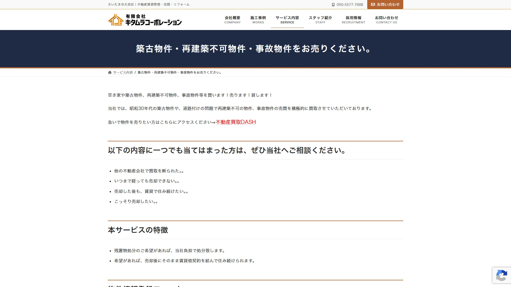Image resolution: width=511 pixels, height=287 pixels.
Task: Click the phone icon beside 050-5577-7888
Action: [x=333, y=5]
